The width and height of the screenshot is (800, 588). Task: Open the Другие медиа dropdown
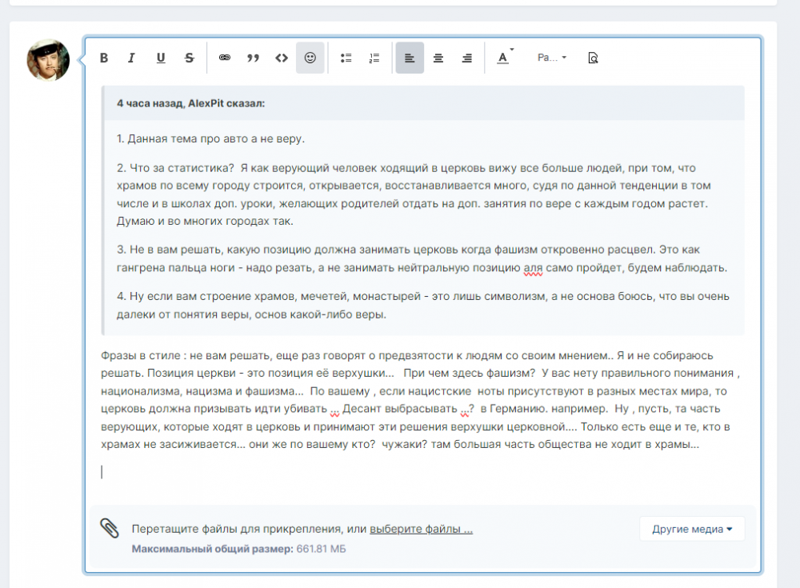[692, 529]
